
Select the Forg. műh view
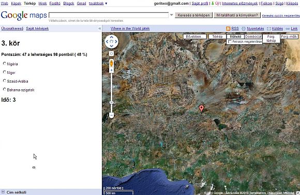(x=289, y=37)
